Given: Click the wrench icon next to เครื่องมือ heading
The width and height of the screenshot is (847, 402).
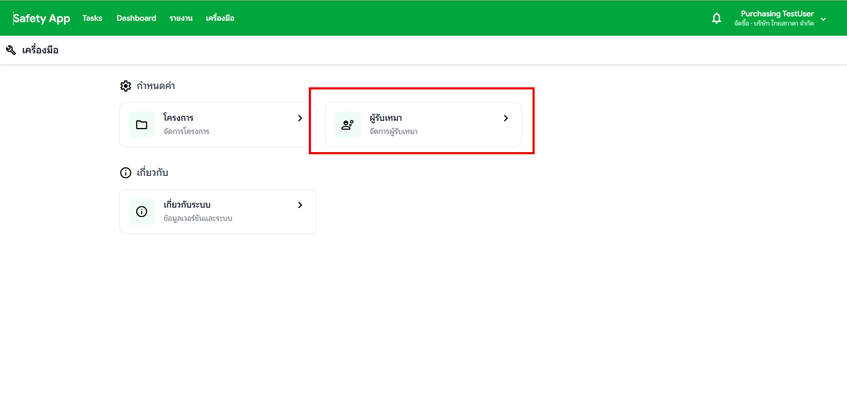Looking at the screenshot, I should [x=11, y=50].
